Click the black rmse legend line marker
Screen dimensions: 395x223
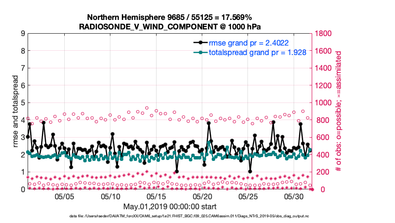[x=201, y=43]
